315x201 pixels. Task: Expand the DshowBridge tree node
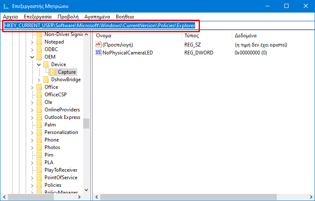pos(39,80)
